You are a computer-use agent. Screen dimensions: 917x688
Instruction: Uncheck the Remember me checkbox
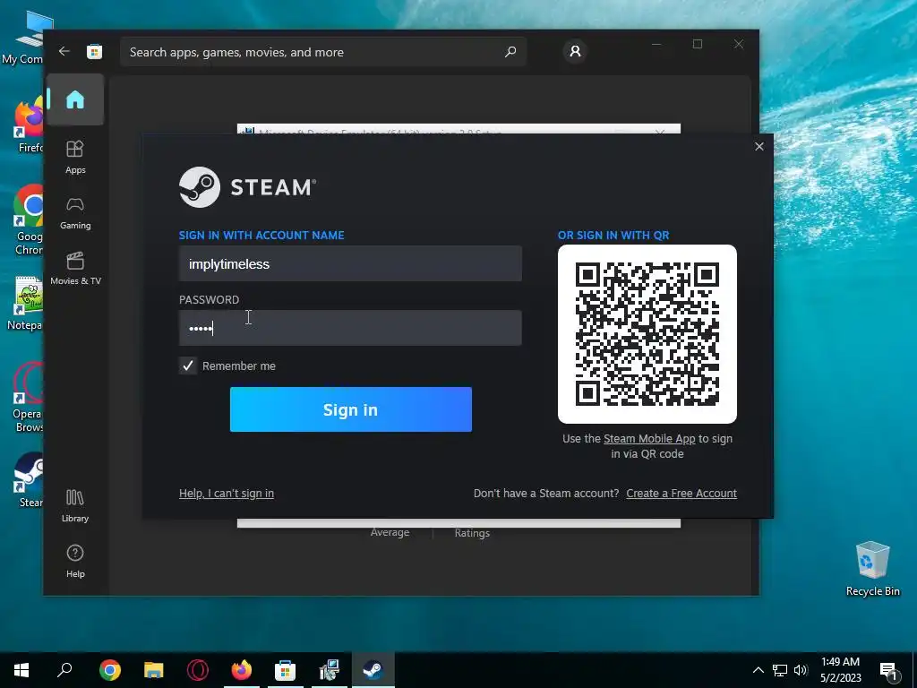click(x=188, y=365)
